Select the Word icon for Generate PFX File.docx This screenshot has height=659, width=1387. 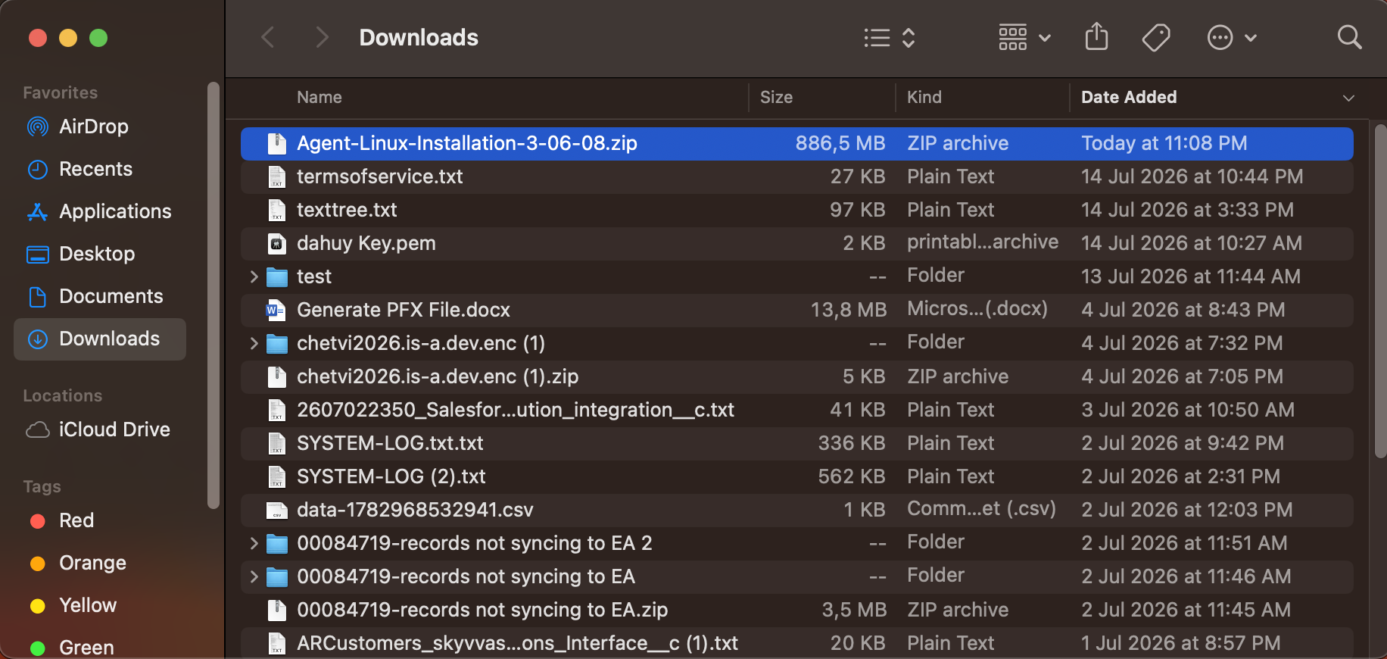[x=276, y=310]
